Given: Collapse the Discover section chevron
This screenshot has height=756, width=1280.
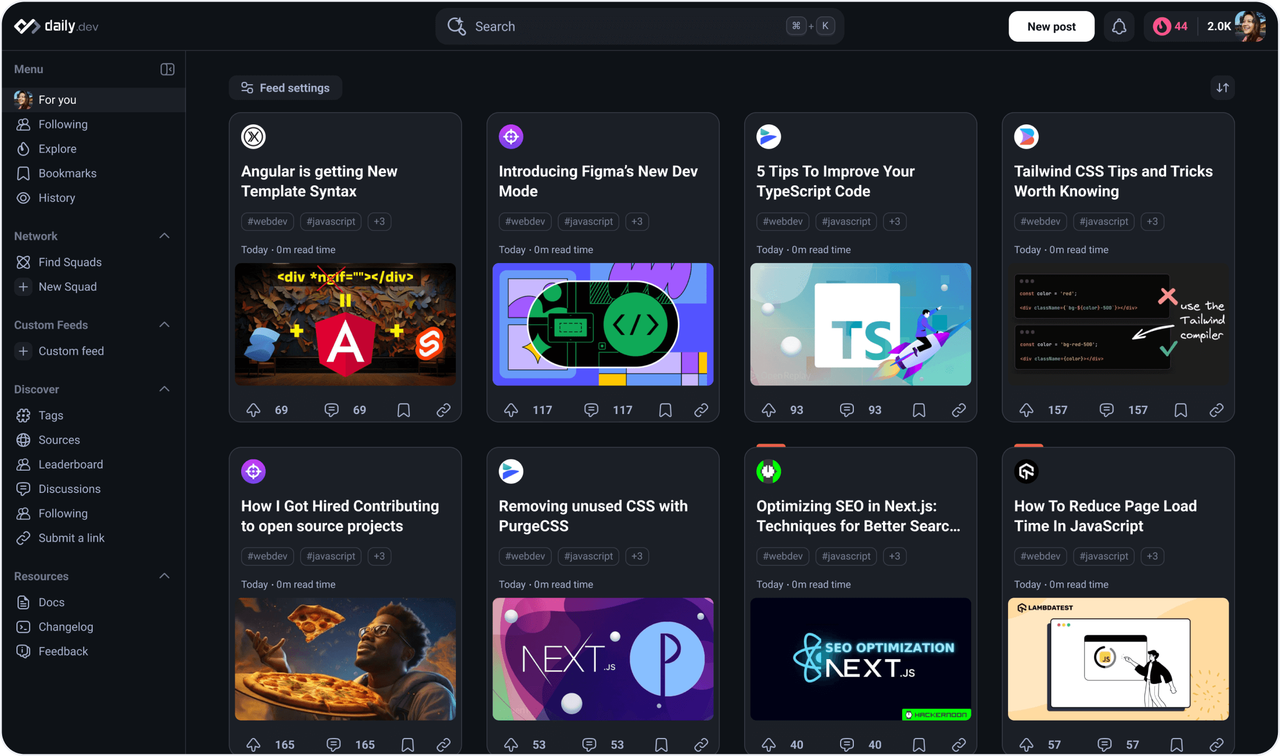Looking at the screenshot, I should tap(164, 389).
